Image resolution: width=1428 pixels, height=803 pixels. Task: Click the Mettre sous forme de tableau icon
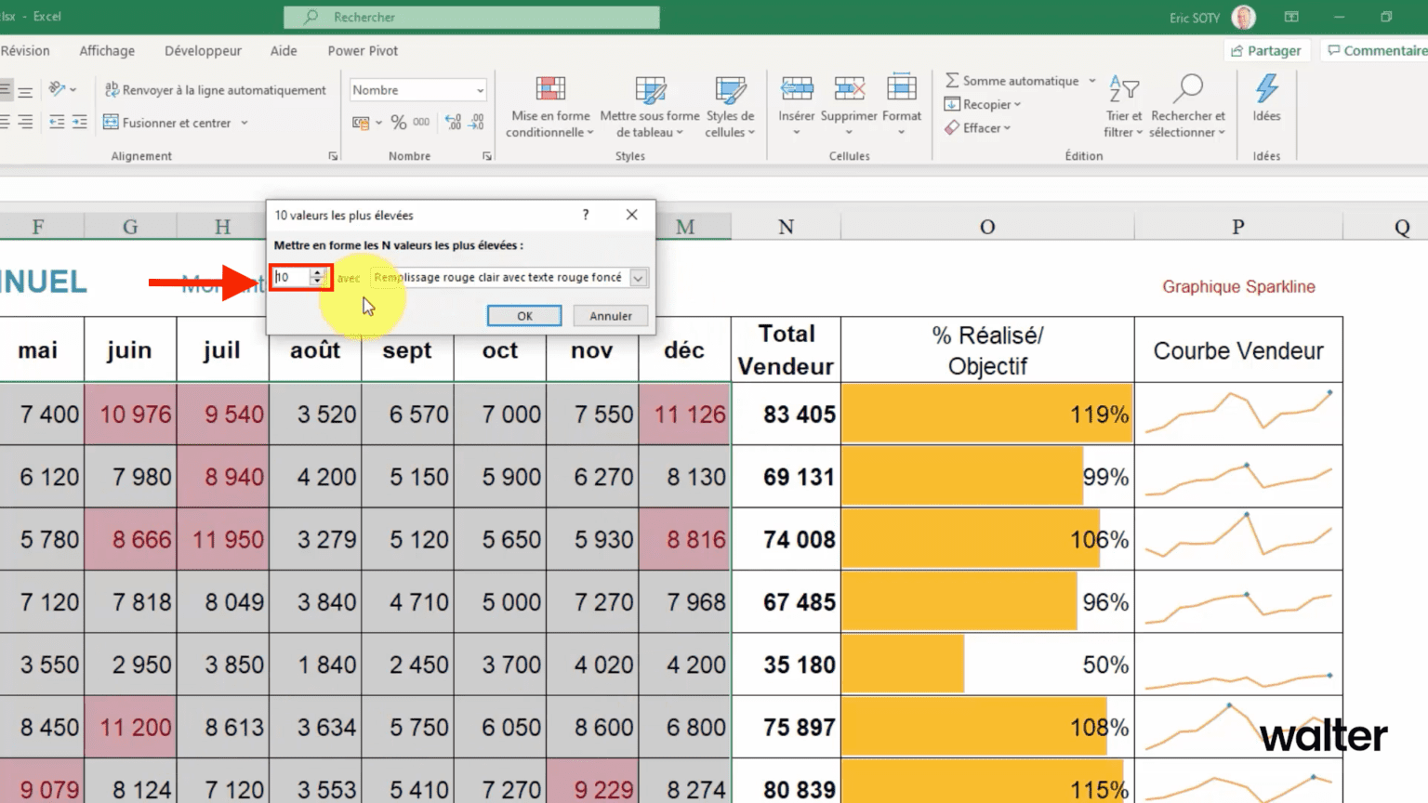650,90
